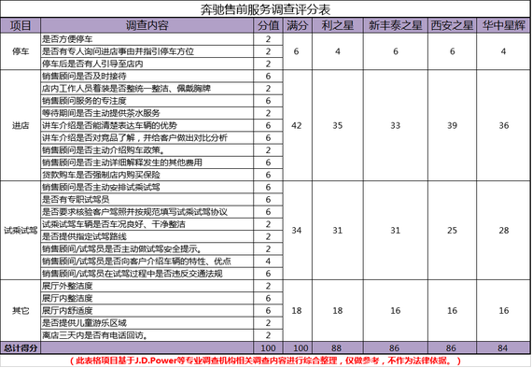Select the 利之星 column header

coord(338,25)
